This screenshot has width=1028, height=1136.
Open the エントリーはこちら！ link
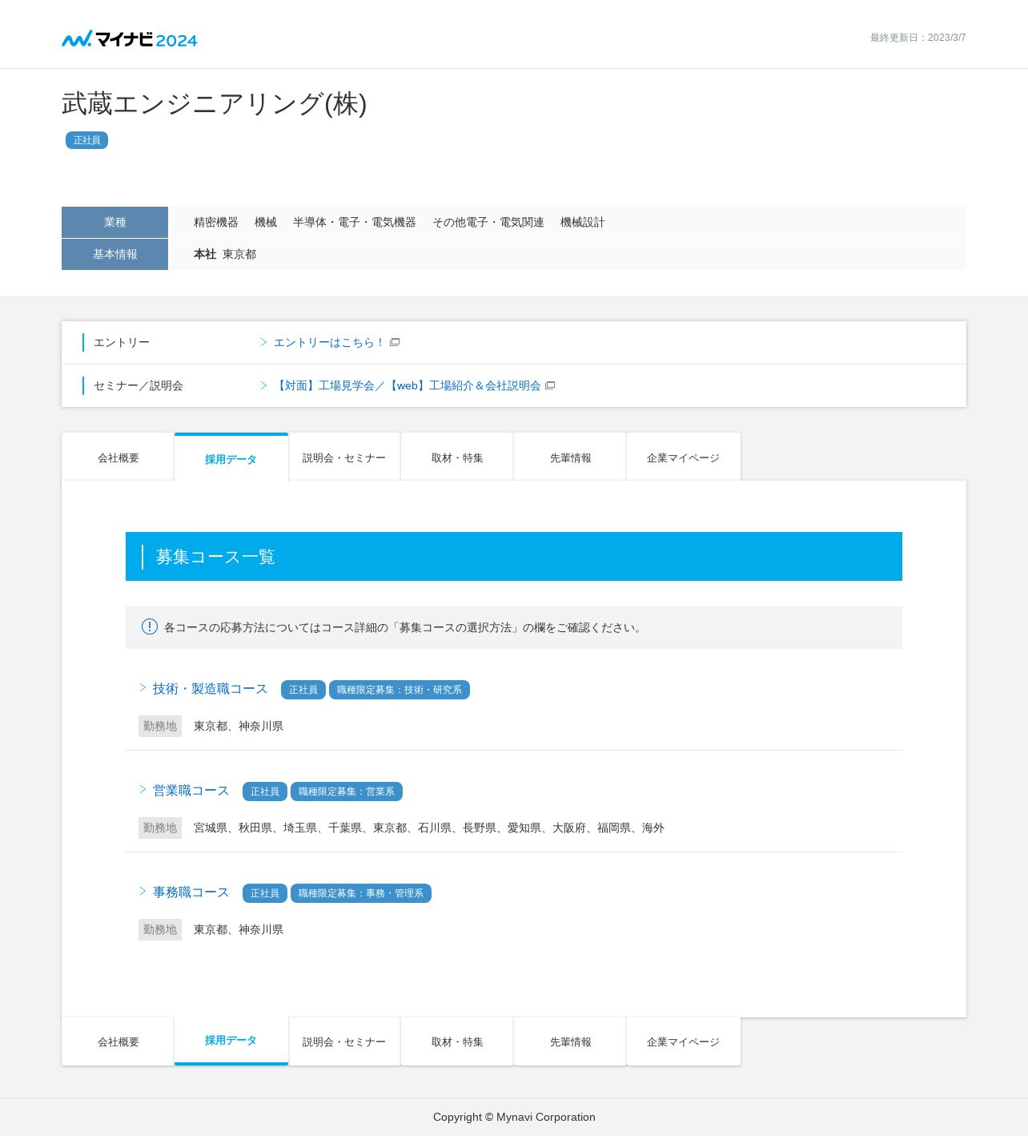[329, 343]
